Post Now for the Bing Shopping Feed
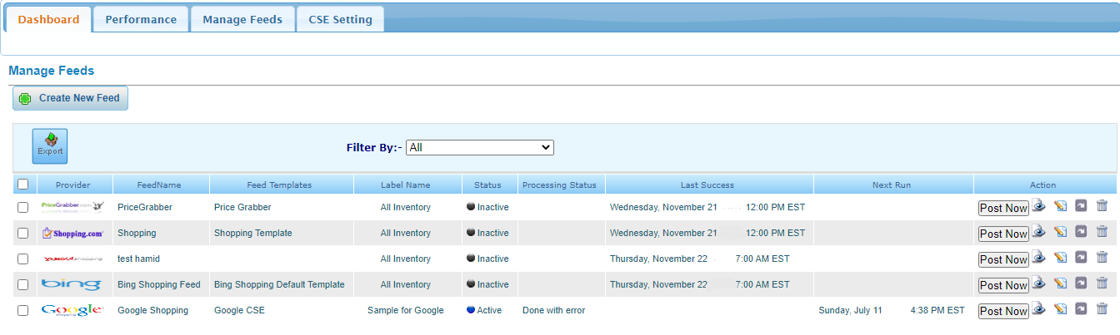The height and width of the screenshot is (335, 1120). tap(1003, 285)
